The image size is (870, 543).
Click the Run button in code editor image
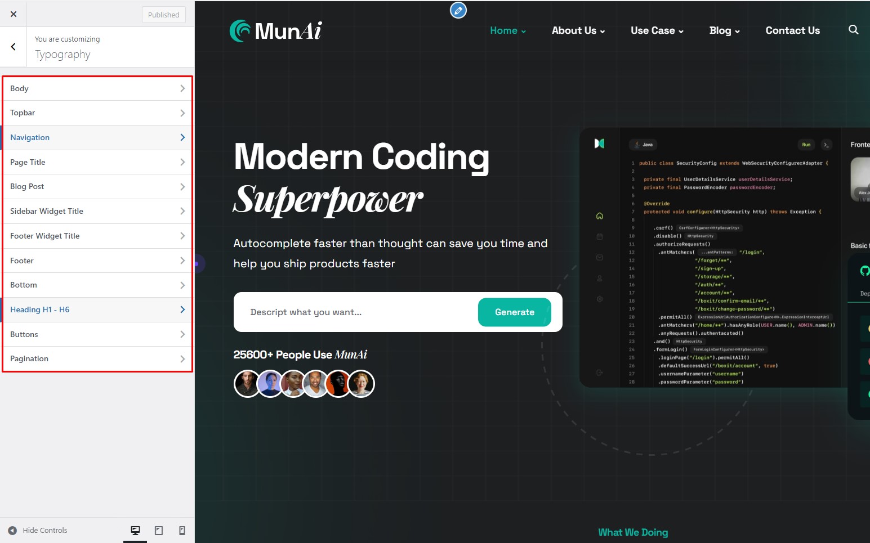(x=806, y=145)
